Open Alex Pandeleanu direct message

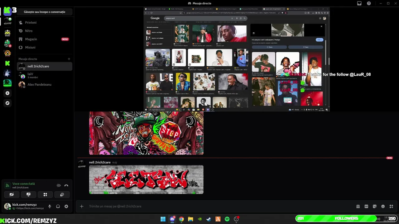tap(45, 84)
